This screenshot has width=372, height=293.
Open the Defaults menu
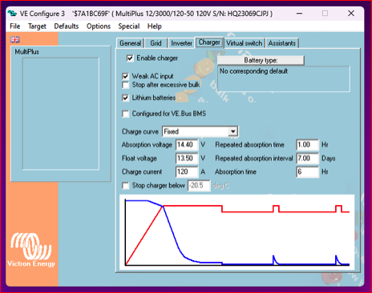[67, 26]
